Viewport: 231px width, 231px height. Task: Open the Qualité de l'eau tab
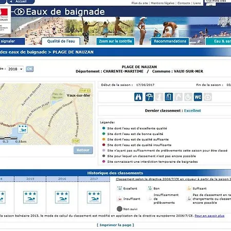click(x=61, y=41)
